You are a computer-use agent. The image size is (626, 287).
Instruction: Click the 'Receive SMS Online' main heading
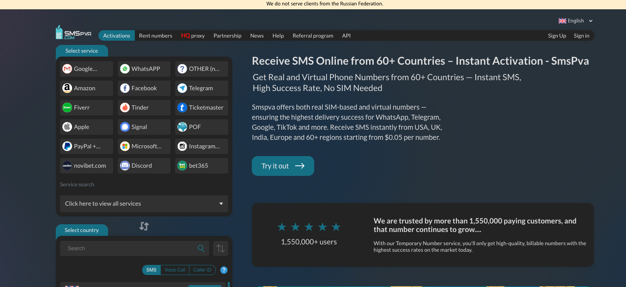pyautogui.click(x=420, y=61)
